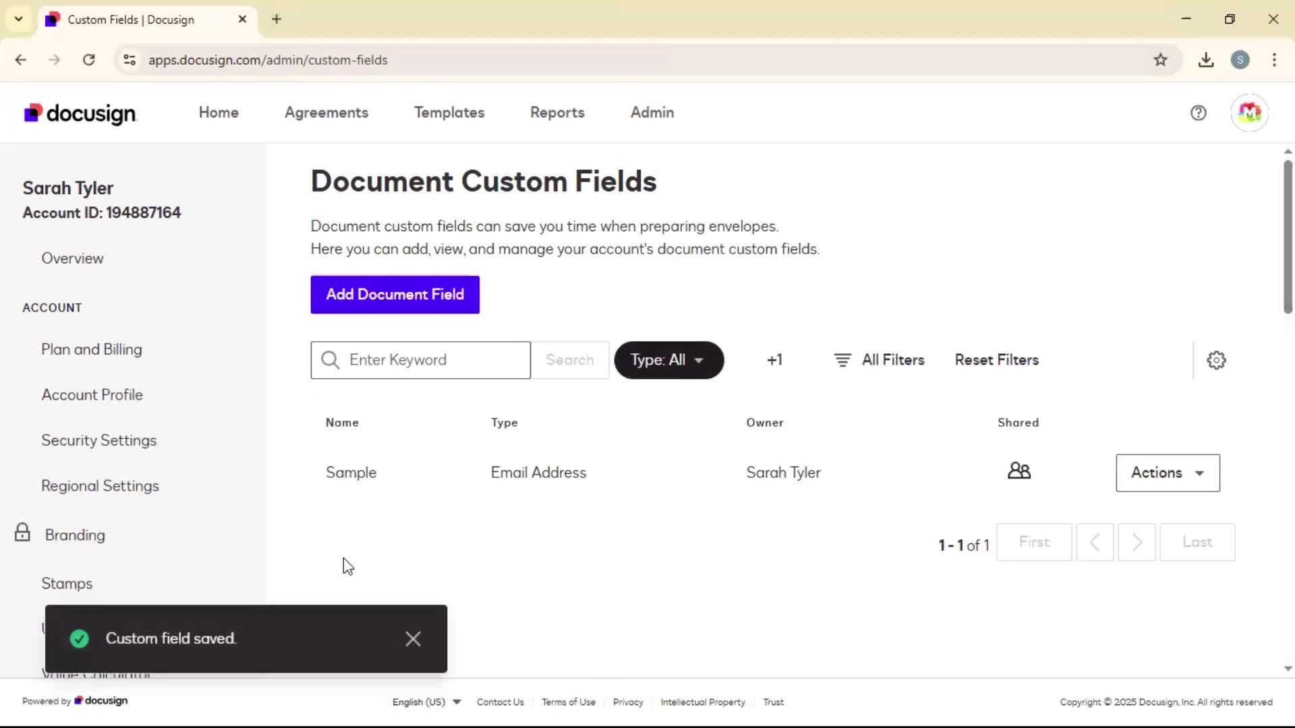Click the Enter Keyword search field
The image size is (1295, 728).
point(432,360)
